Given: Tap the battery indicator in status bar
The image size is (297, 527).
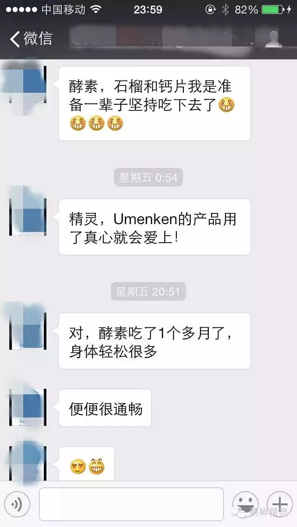Looking at the screenshot, I should tap(273, 10).
